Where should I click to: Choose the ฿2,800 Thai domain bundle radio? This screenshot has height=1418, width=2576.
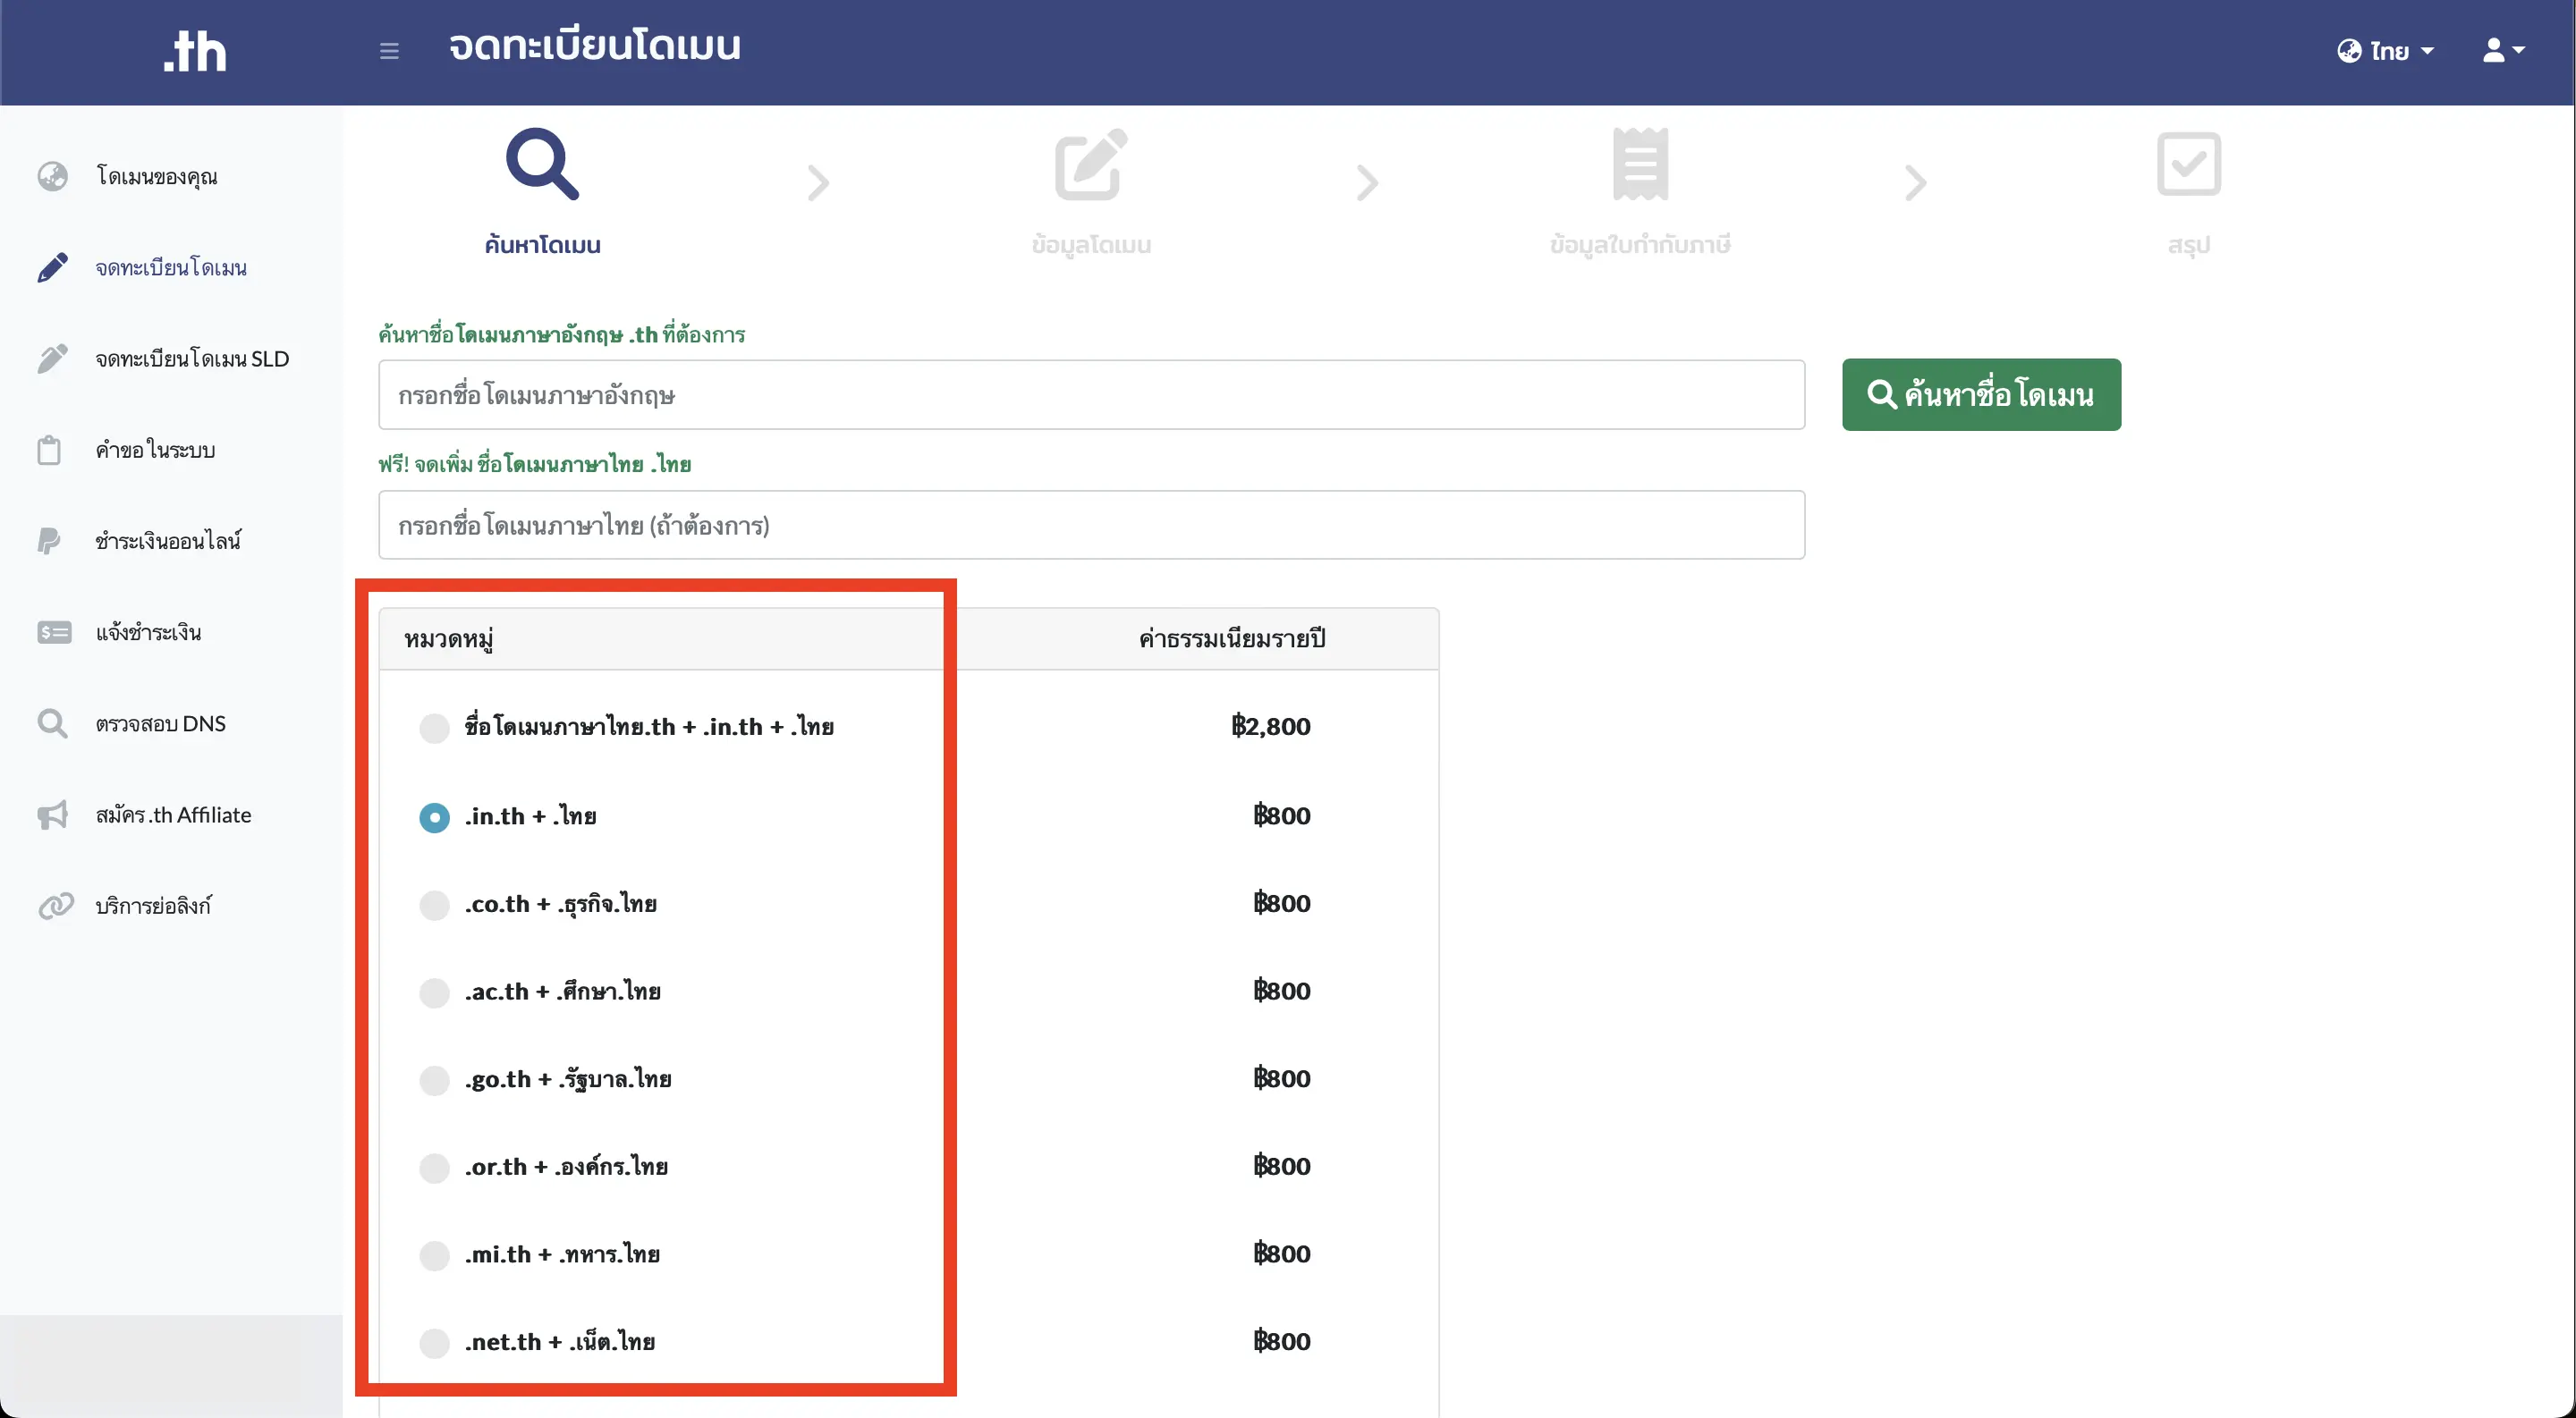[x=434, y=728]
